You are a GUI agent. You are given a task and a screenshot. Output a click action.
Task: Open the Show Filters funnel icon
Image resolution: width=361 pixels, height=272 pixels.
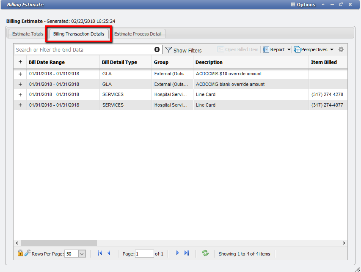coord(168,50)
